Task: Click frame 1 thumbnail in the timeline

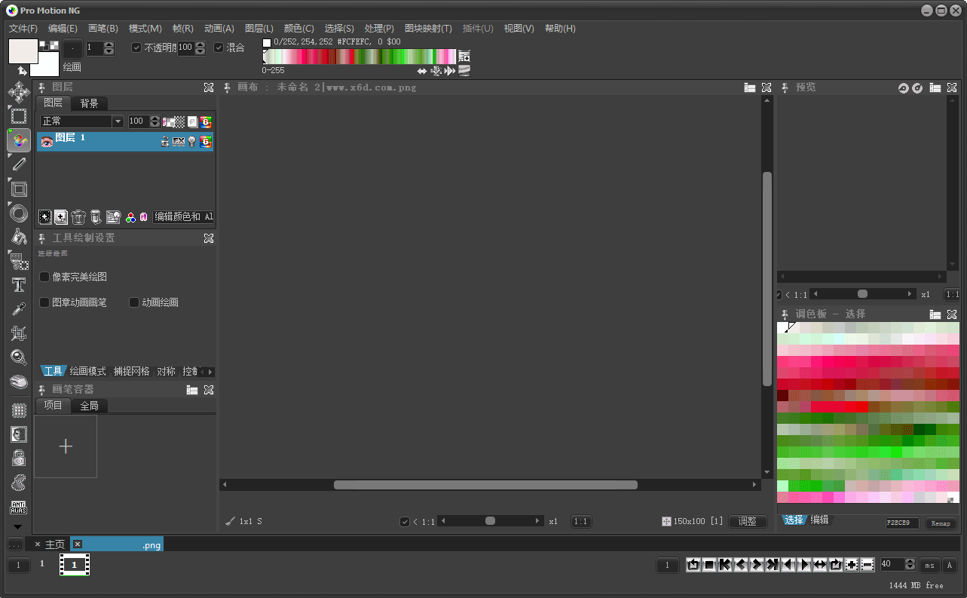Action: (74, 565)
